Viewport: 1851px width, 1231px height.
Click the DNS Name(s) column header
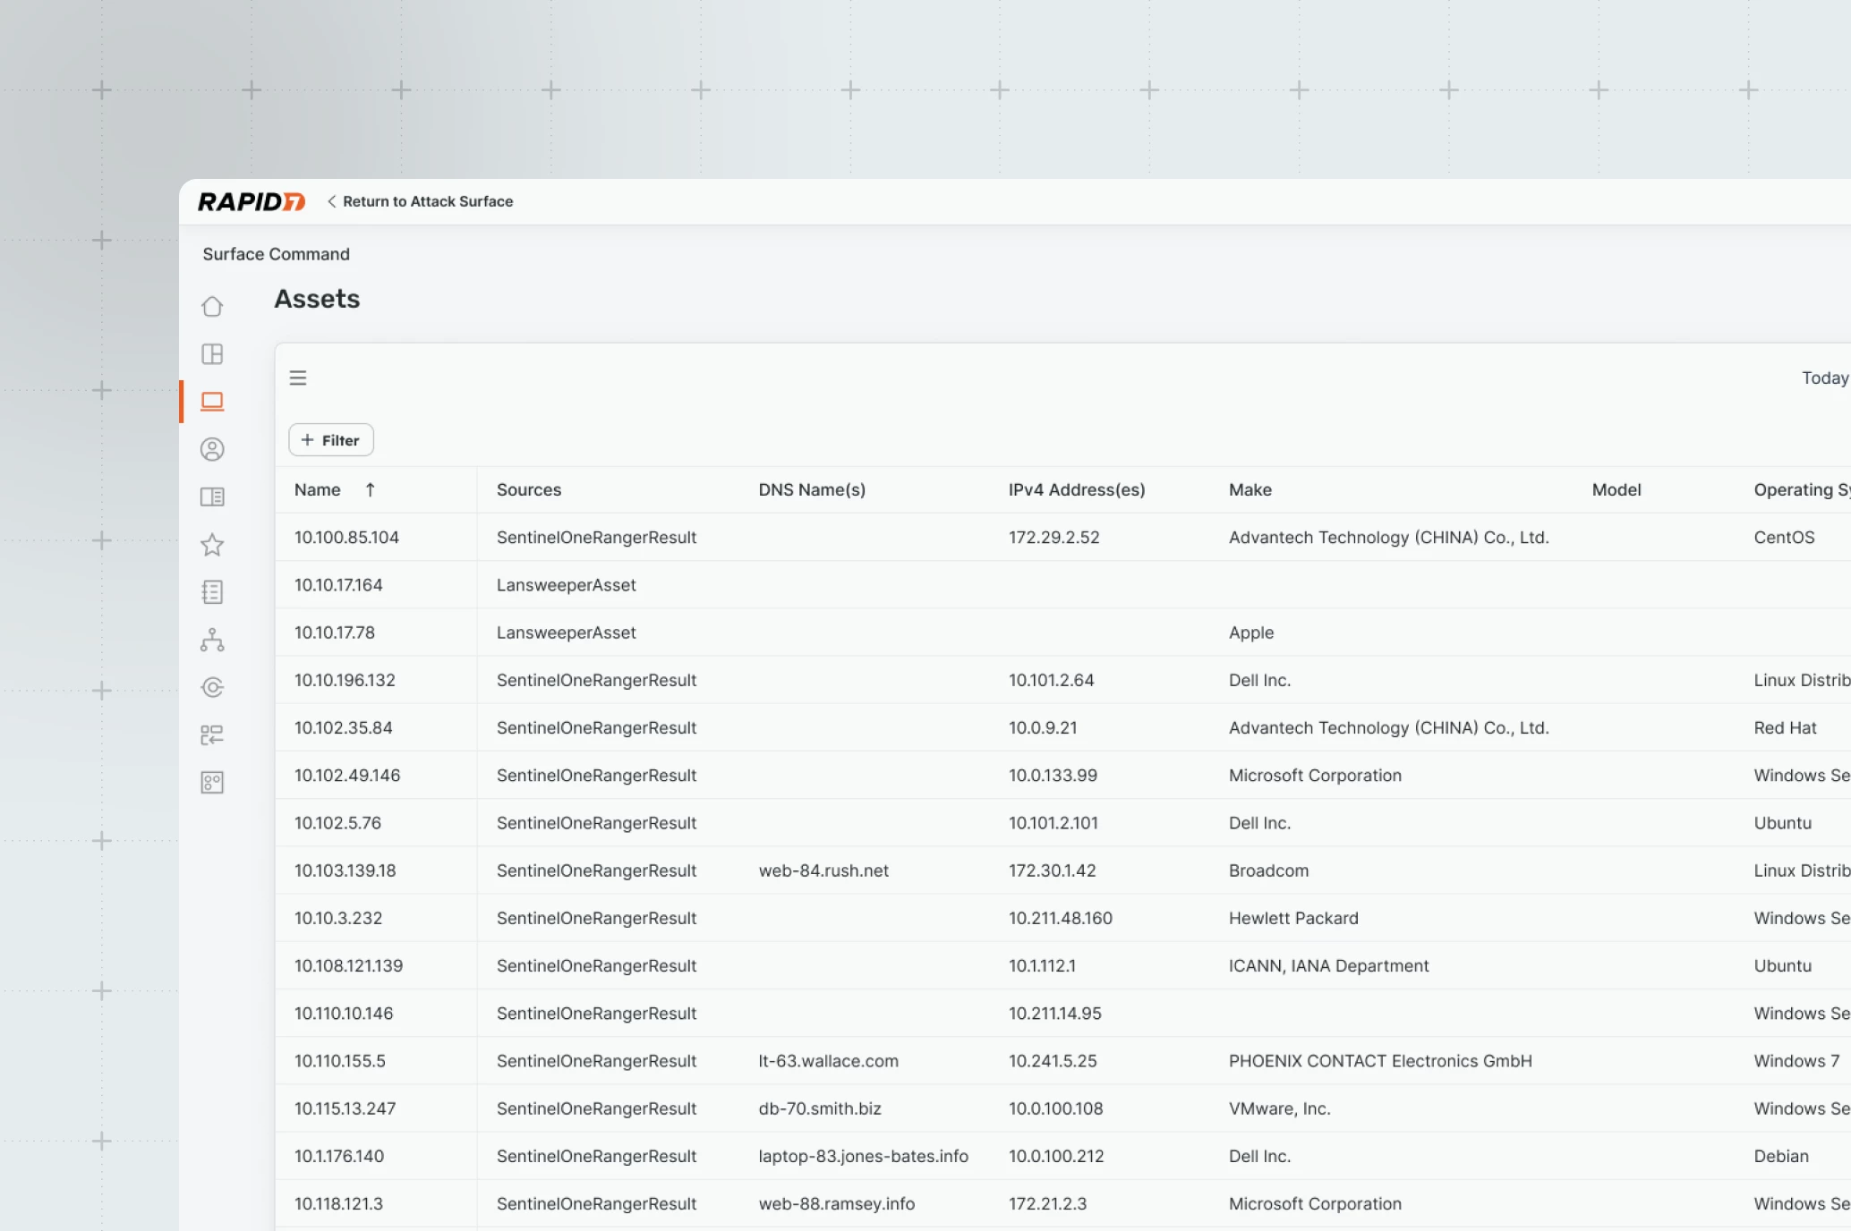812,489
